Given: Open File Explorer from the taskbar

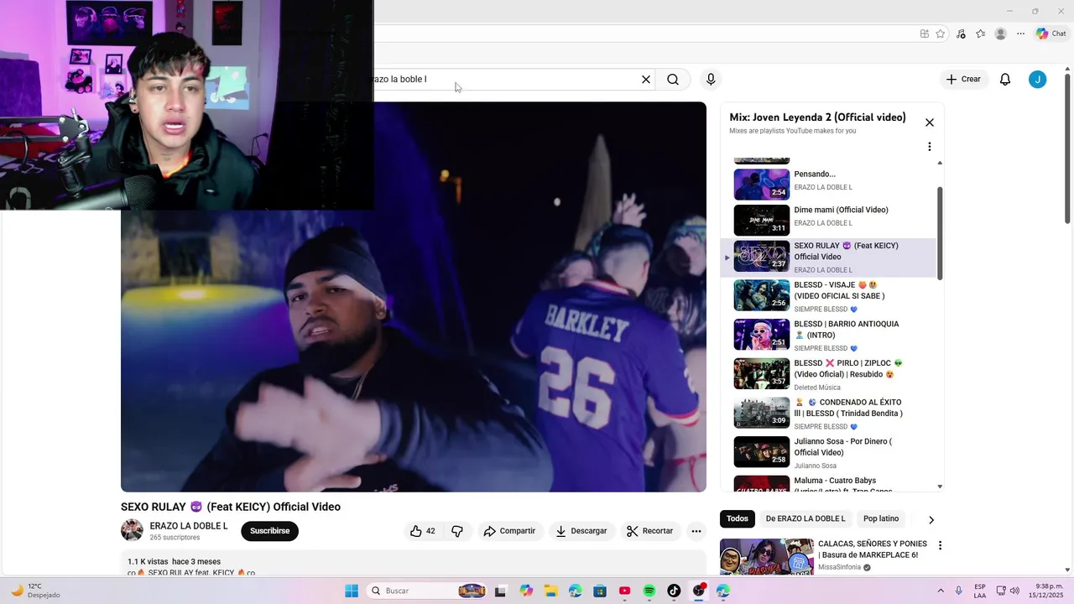Looking at the screenshot, I should click(550, 591).
